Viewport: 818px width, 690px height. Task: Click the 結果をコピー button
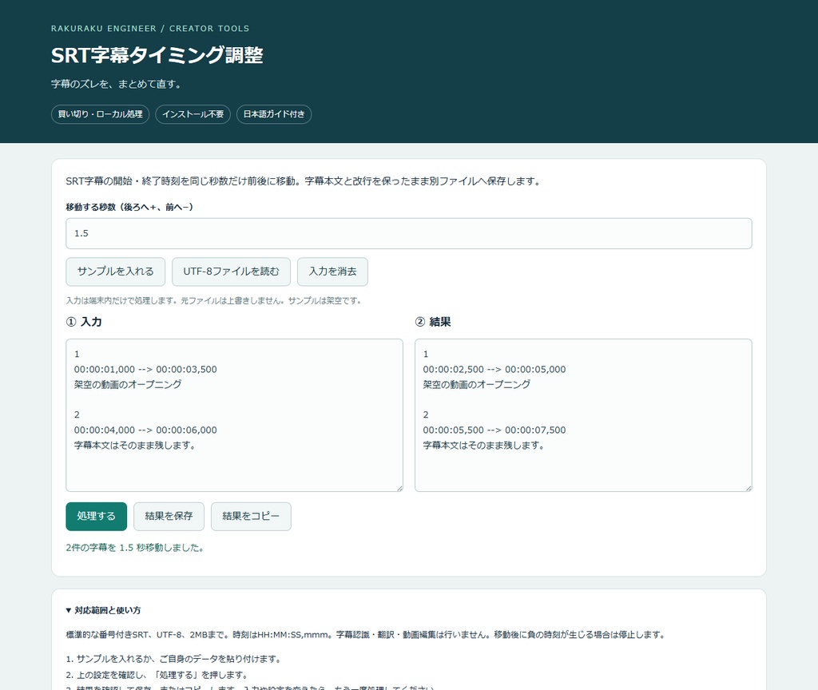click(x=251, y=517)
